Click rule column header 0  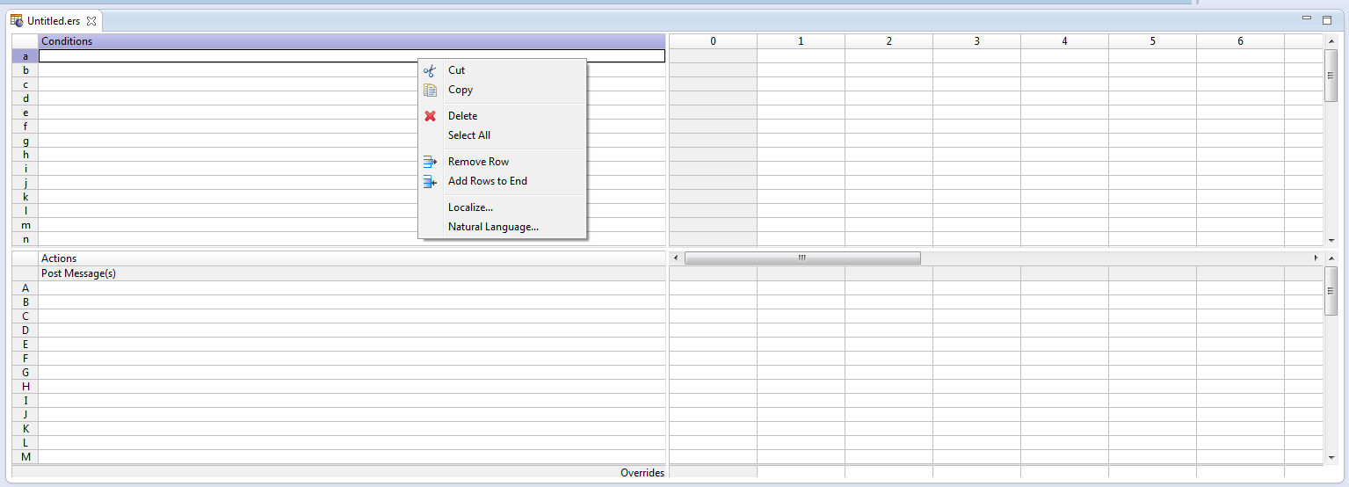tap(713, 41)
